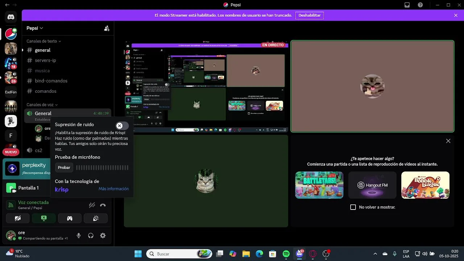This screenshot has height=261, width=464.
Task: Launch the Hangout FM activity
Action: pos(372,185)
